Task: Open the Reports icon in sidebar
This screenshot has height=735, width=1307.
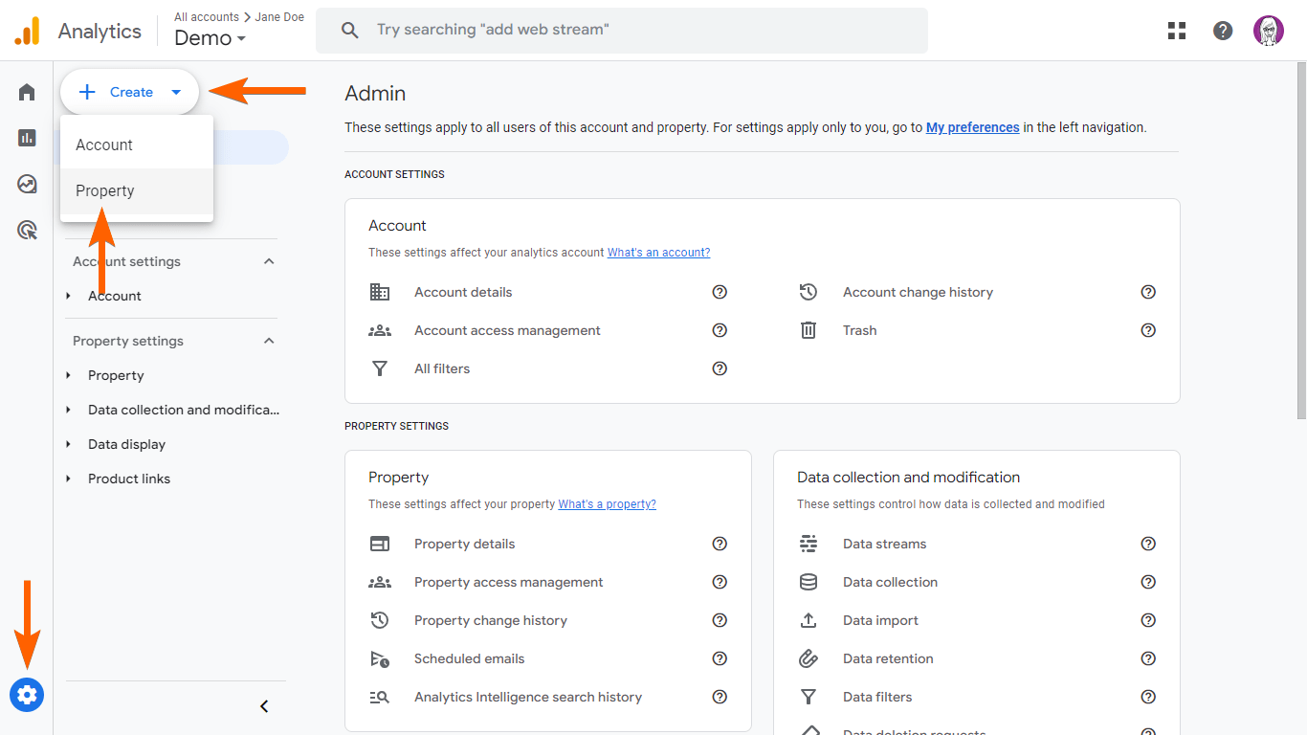Action: tap(27, 138)
